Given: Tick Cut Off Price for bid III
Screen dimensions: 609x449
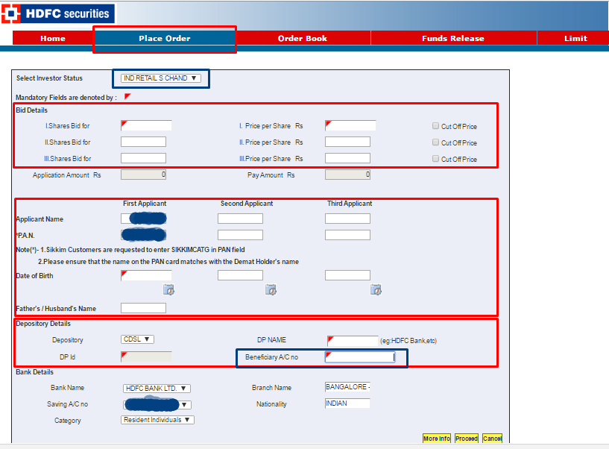Looking at the screenshot, I should [435, 159].
